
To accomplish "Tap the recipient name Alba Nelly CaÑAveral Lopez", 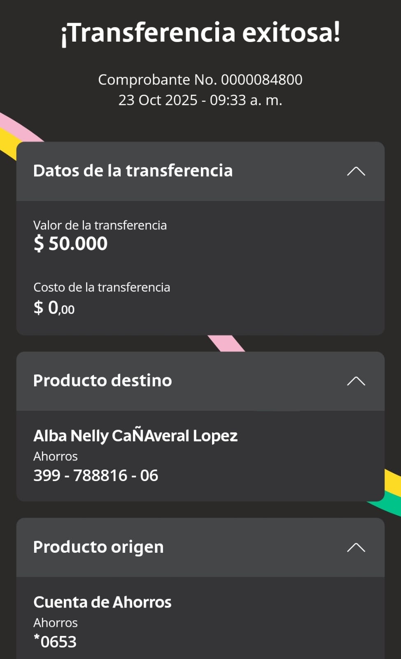I will (135, 436).
